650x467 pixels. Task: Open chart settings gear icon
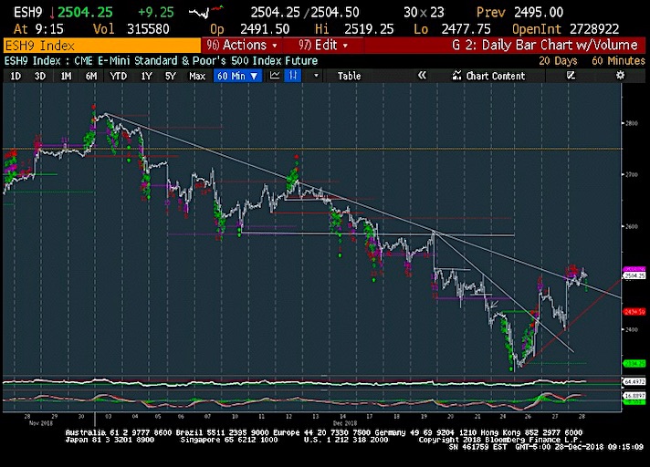[620, 76]
